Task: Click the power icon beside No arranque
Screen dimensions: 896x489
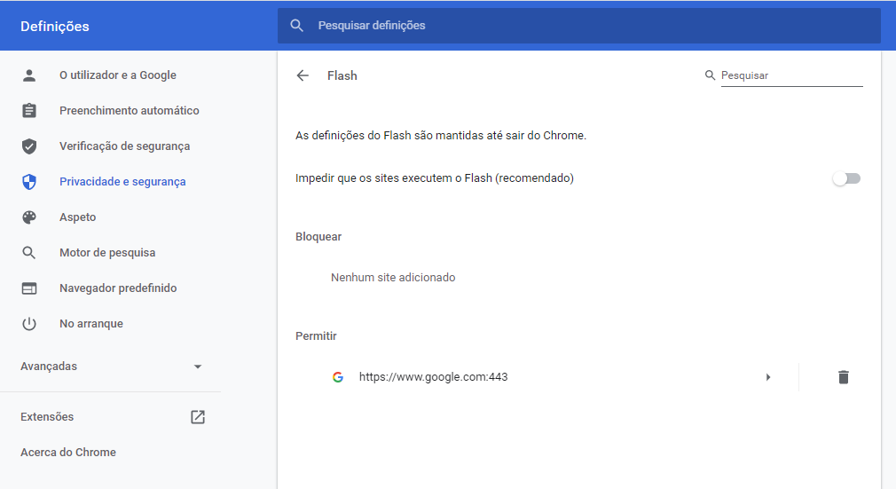Action: coord(29,324)
